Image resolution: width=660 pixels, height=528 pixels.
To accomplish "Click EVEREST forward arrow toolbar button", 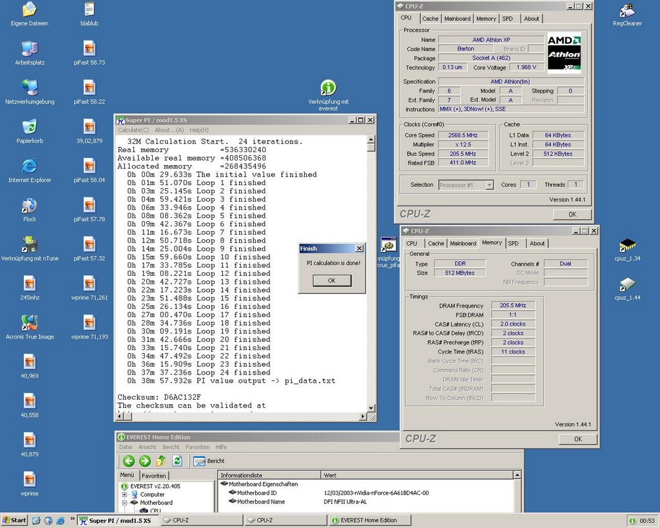I will pos(145,461).
